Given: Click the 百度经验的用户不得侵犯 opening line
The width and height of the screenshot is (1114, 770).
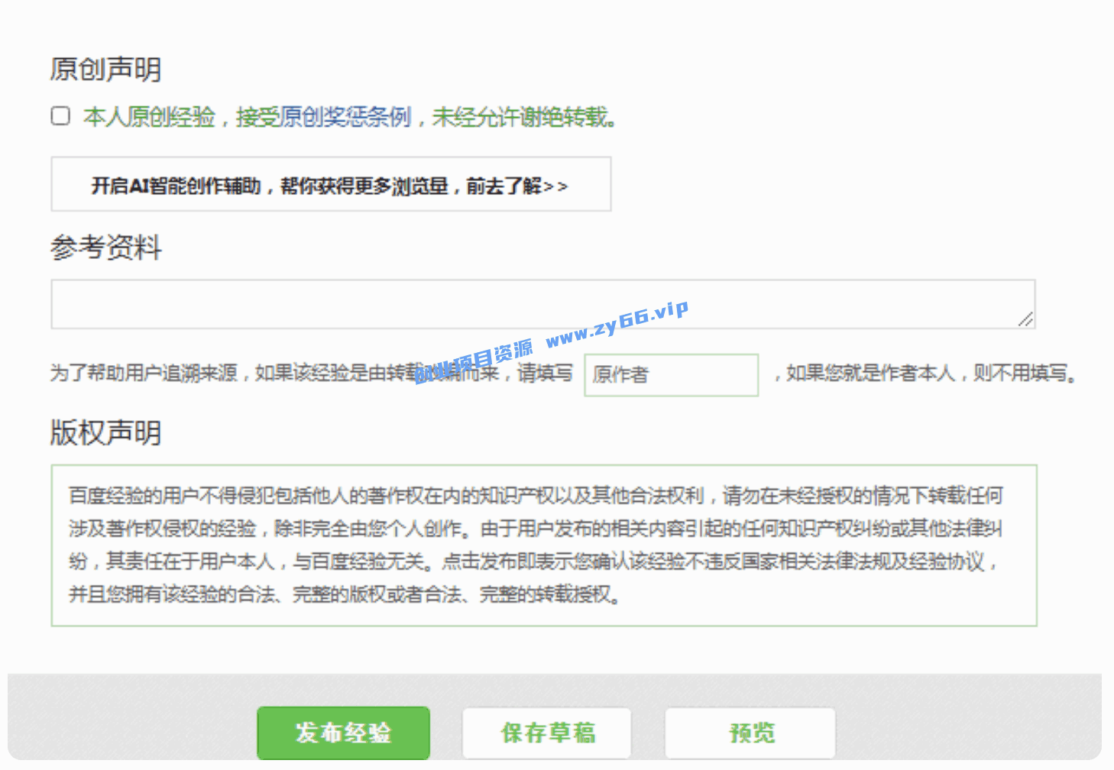Looking at the screenshot, I should (229, 497).
